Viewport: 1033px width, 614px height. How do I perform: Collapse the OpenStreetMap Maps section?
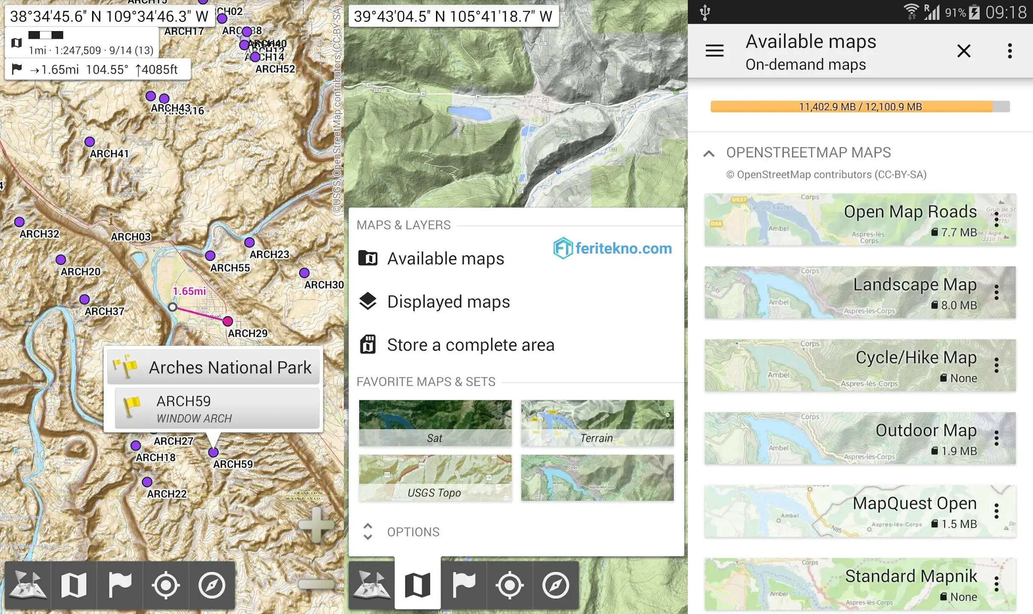click(709, 153)
